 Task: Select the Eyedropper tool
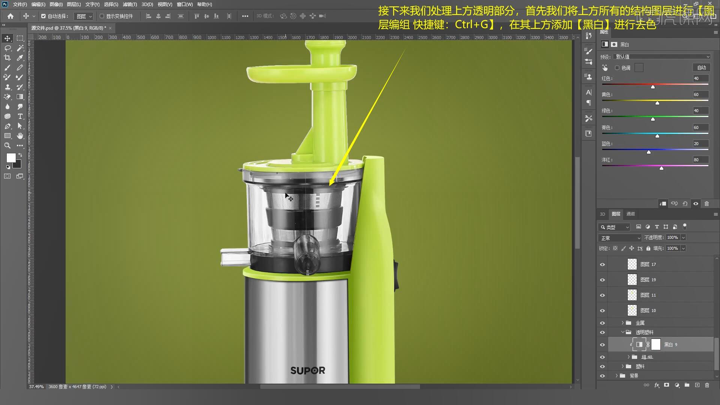[x=20, y=58]
